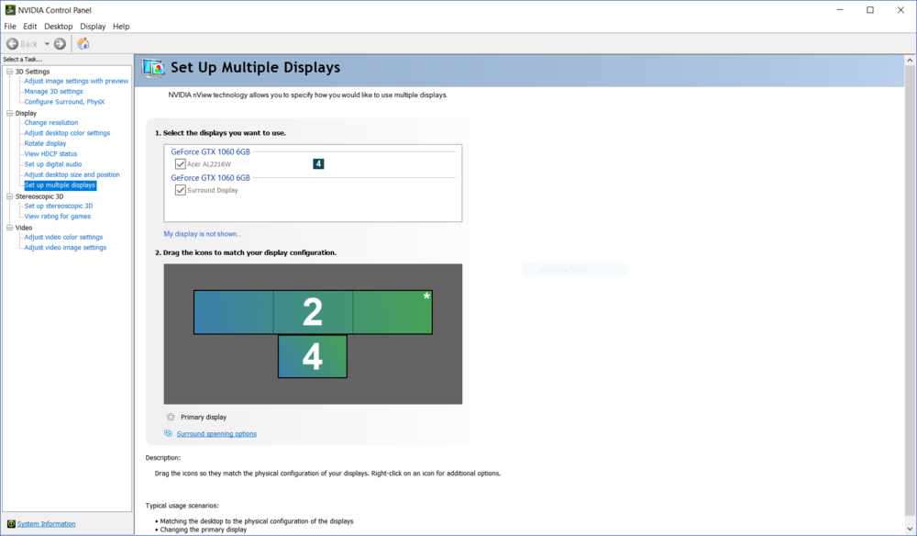This screenshot has width=917, height=536.
Task: Click the Surround spanning options icon
Action: click(x=169, y=433)
